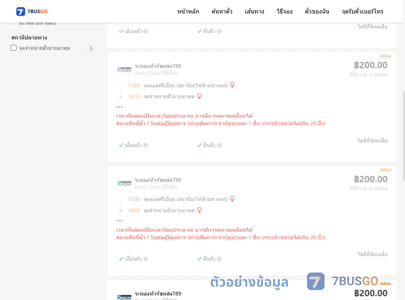Image resolution: width=405 pixels, height=300 pixels.
Task: Click the 7BUSGO logo in the header
Action: (32, 11)
